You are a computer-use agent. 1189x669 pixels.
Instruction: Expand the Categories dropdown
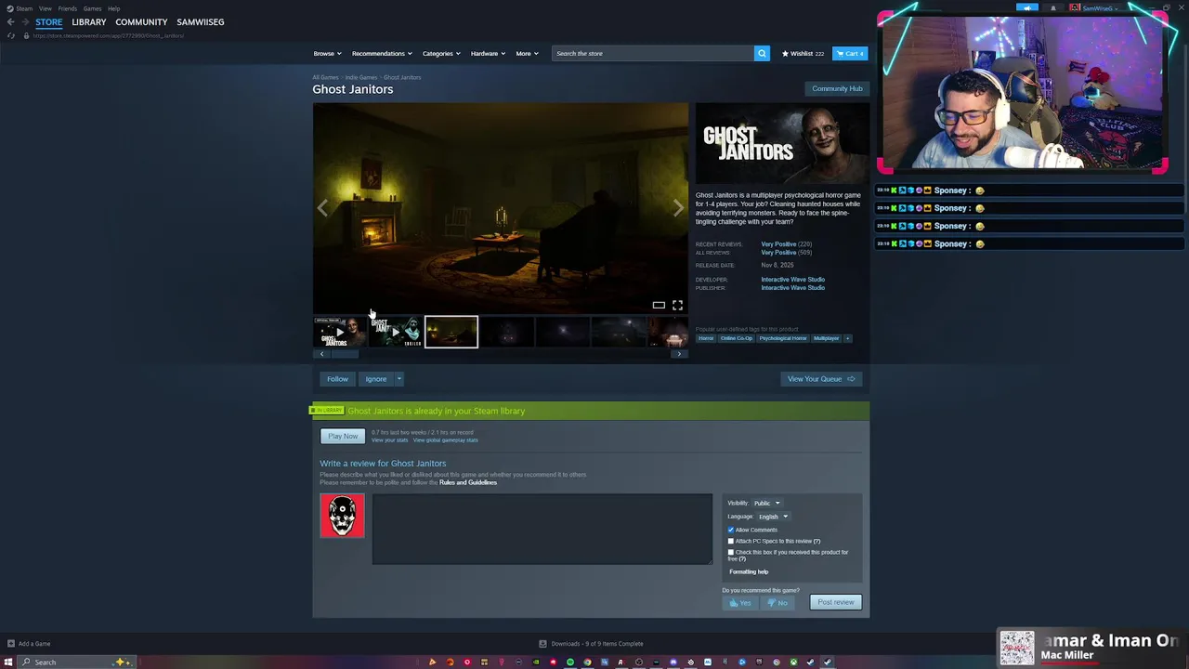[x=441, y=53]
